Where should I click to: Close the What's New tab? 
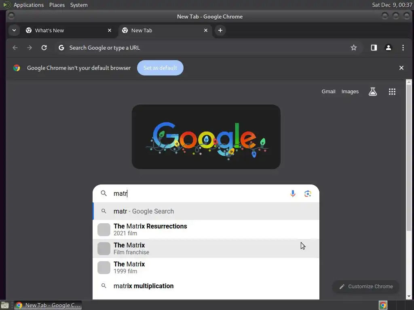(110, 30)
